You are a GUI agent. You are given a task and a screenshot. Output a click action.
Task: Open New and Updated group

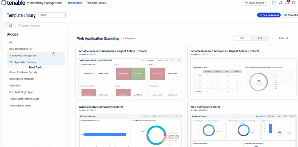coord(20,49)
